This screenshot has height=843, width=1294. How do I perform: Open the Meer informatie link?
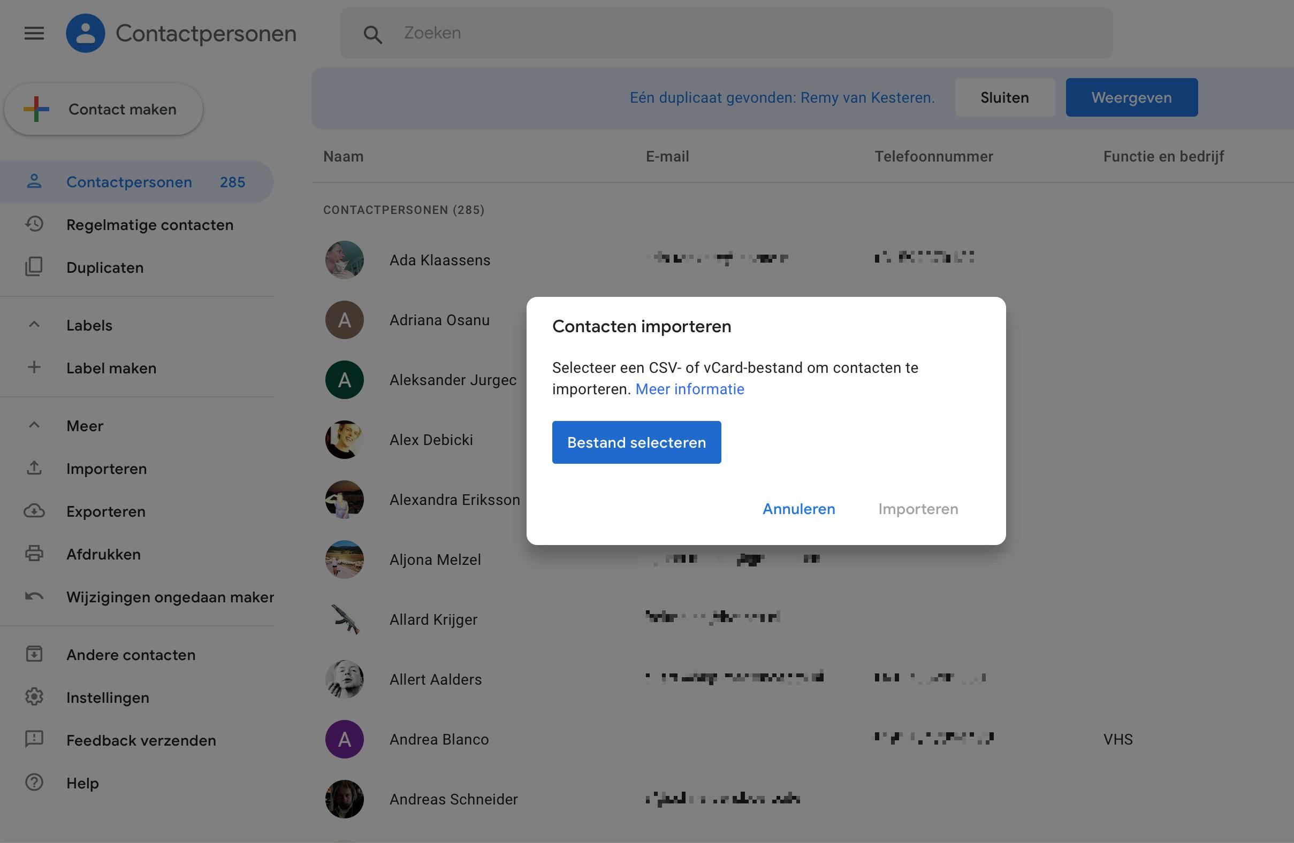pyautogui.click(x=689, y=389)
